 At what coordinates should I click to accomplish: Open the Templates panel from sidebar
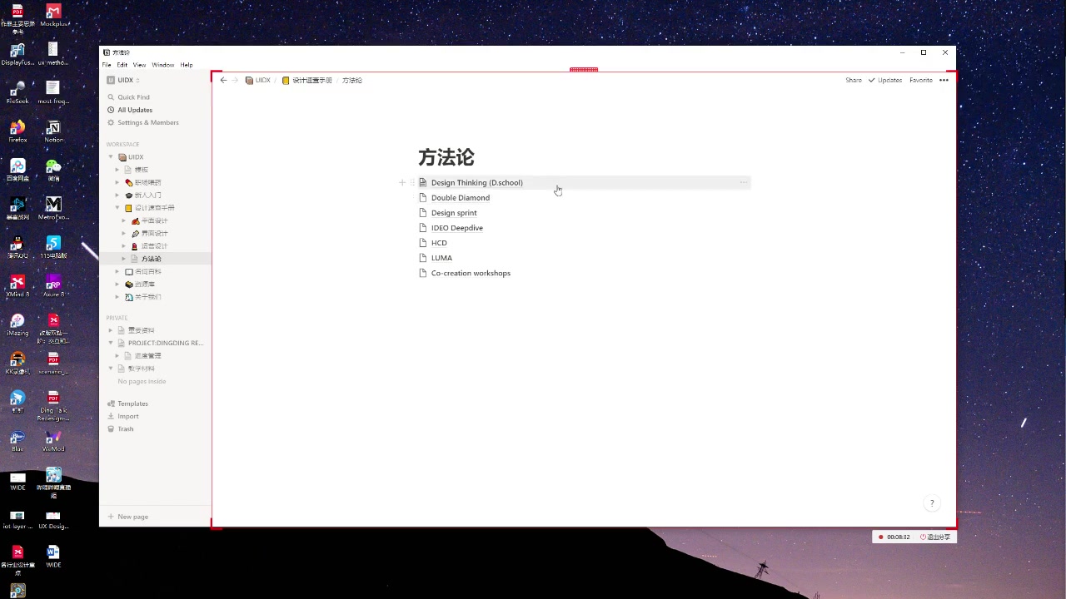click(132, 403)
